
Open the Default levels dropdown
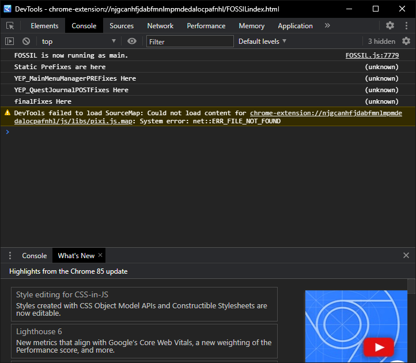click(x=262, y=41)
